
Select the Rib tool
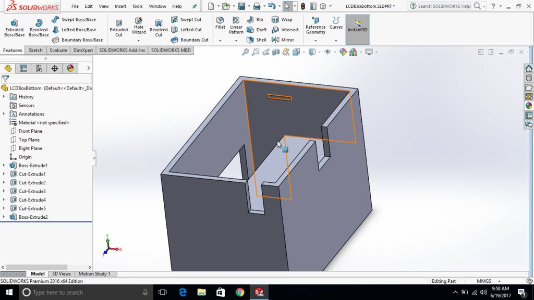255,20
